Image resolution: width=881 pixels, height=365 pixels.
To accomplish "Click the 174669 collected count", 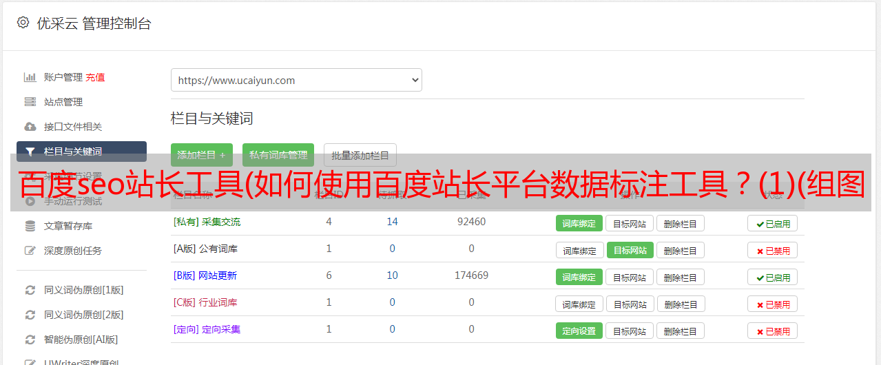I will [471, 275].
